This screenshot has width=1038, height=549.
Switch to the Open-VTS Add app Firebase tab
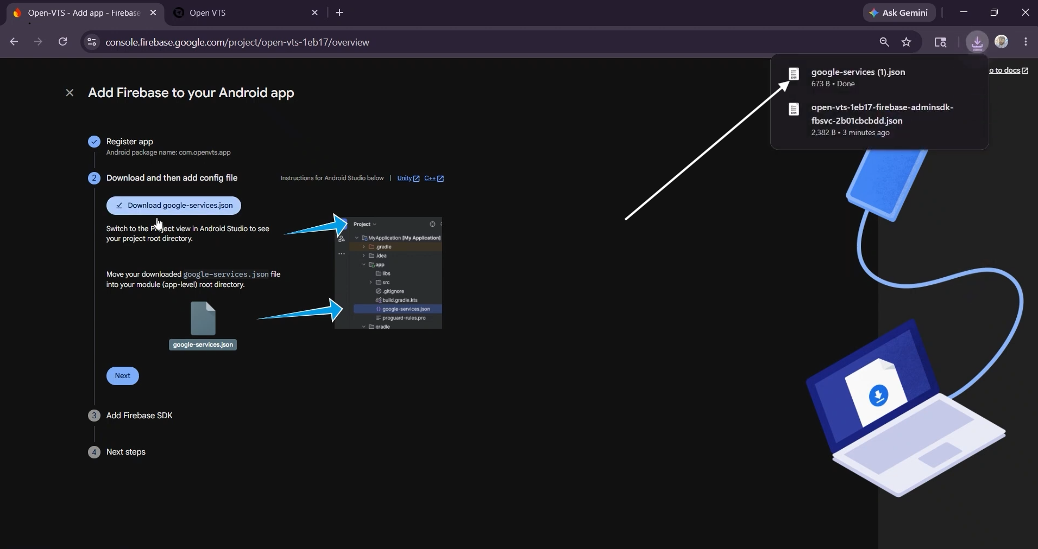(84, 13)
